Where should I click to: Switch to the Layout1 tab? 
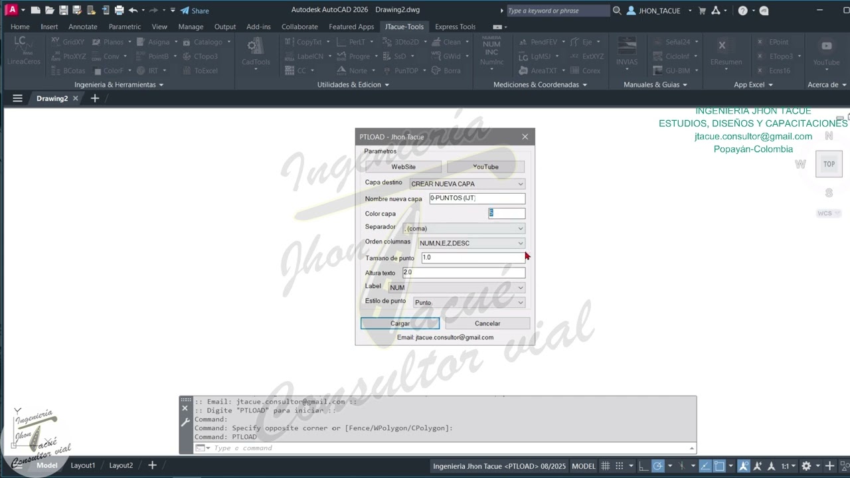83,465
